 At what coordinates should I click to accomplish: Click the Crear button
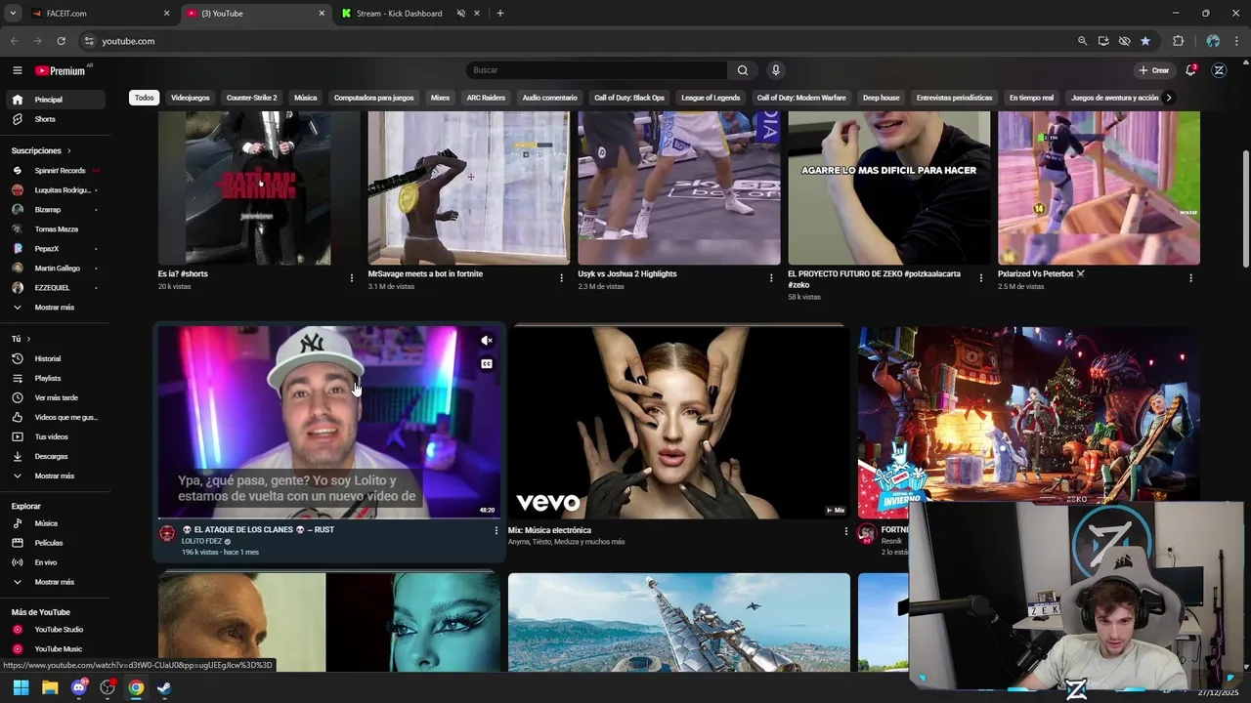[x=1154, y=70]
